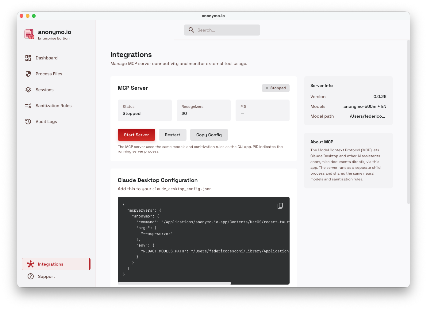This screenshot has height=310, width=427.
Task: Click the MCP Server heading
Action: [x=133, y=88]
